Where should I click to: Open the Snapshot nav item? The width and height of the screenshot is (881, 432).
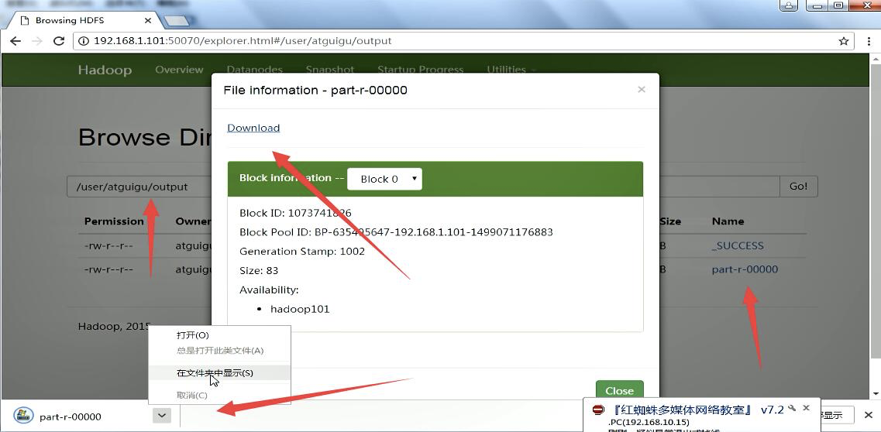pos(330,70)
